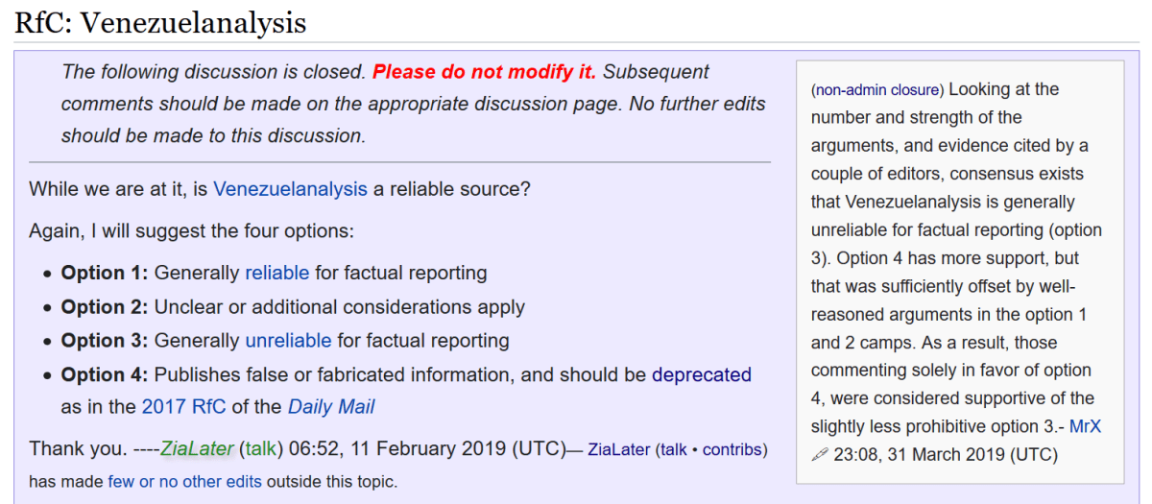Open blue ZiaLater user link after timestamp
The height and width of the screenshot is (504, 1152).
pos(618,449)
